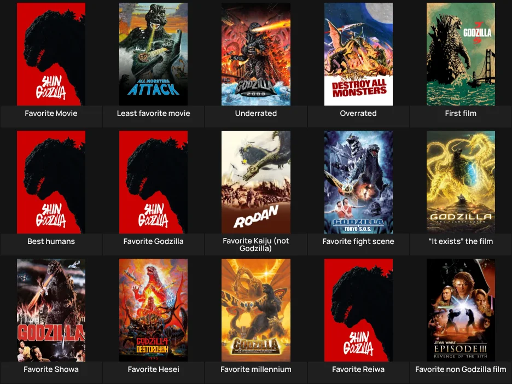Select the Godzilla poster above First film
The image size is (512, 384).
461,54
